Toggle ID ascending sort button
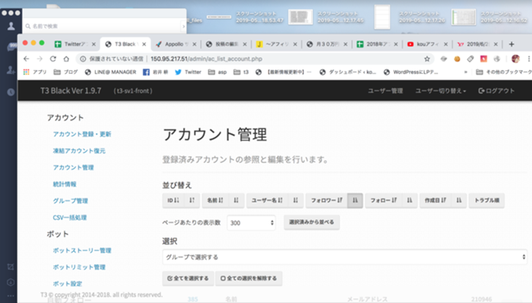Image resolution: width=532 pixels, height=303 pixels. (x=173, y=200)
